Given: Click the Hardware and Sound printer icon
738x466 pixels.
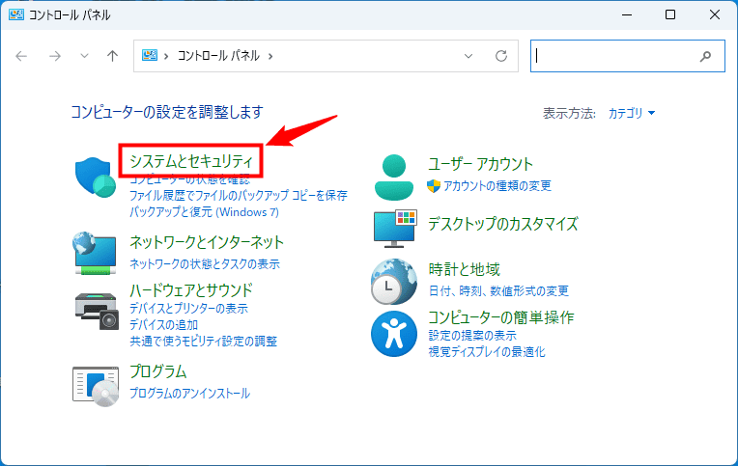Looking at the screenshot, I should [x=97, y=311].
